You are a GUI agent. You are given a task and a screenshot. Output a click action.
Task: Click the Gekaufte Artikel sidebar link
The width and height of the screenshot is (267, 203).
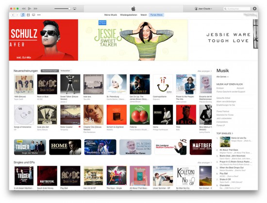click(223, 98)
